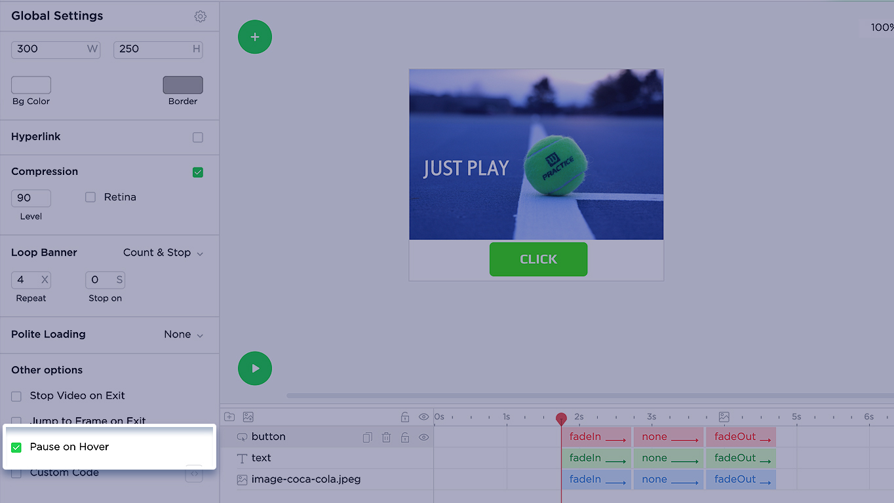
Task: Open the Loop Banner Count & Stop dropdown
Action: pyautogui.click(x=163, y=253)
